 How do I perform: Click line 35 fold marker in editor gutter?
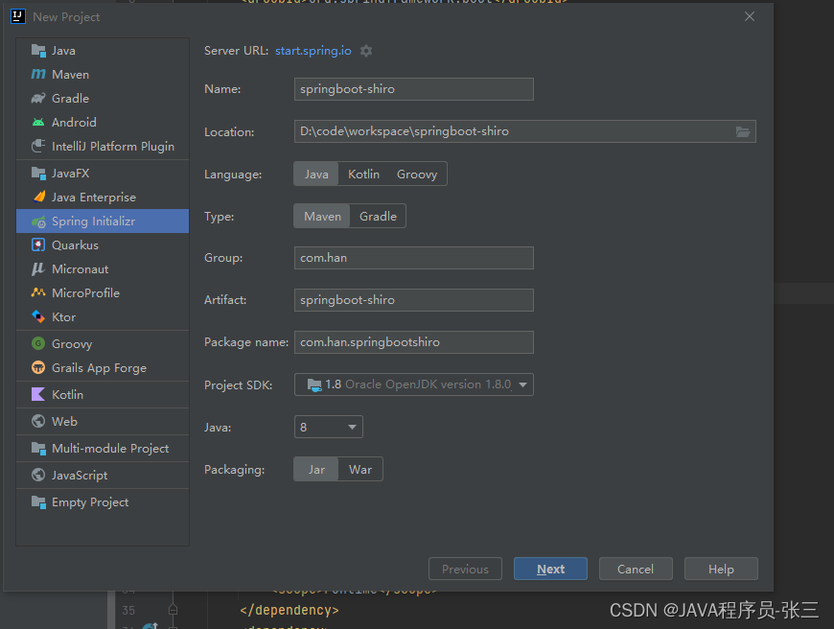pos(173,610)
